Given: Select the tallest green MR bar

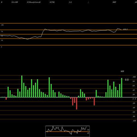Looking at the screenshot, I should (x=22, y=86).
